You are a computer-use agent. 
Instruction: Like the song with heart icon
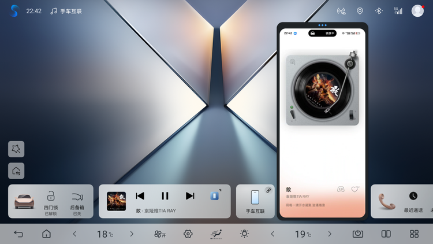(356, 189)
